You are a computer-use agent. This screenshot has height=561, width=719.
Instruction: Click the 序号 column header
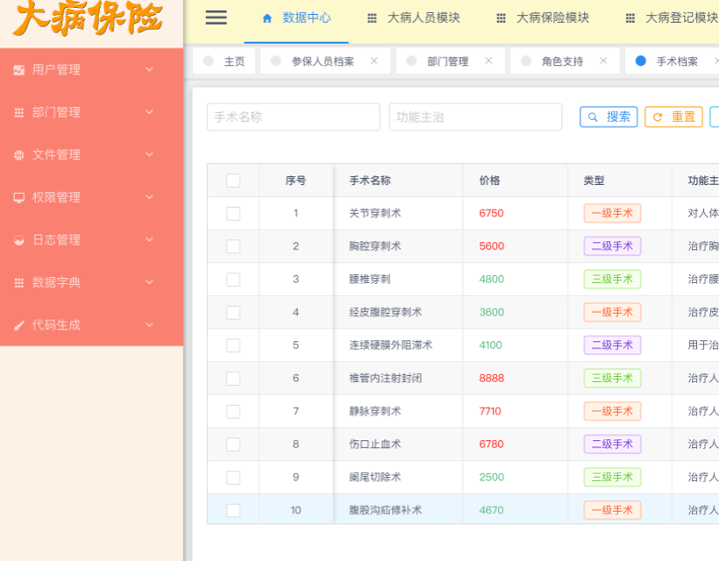tap(295, 181)
